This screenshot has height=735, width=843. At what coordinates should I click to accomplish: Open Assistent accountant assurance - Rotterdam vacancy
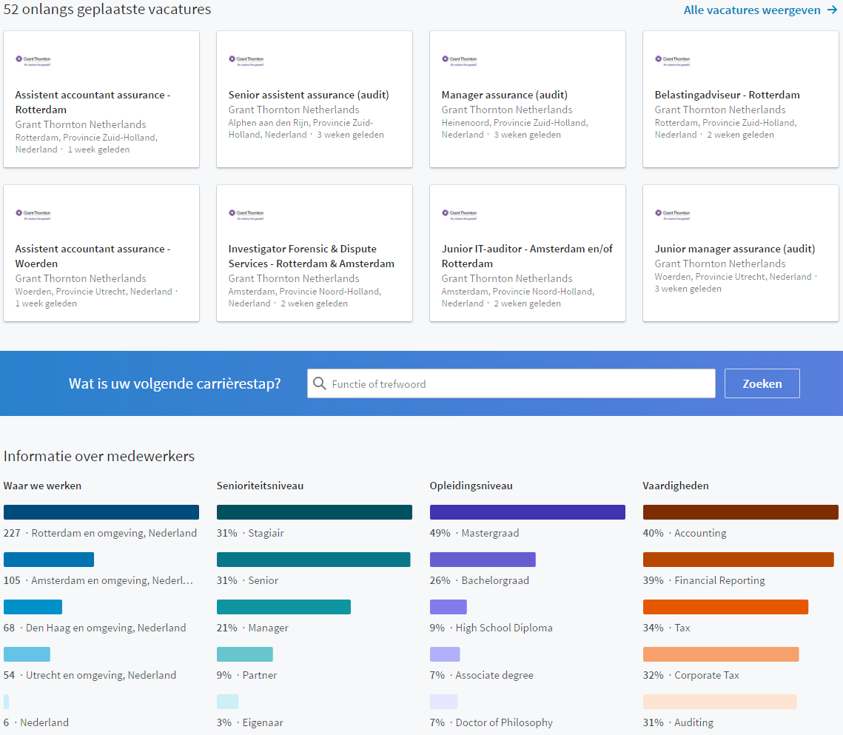coord(93,102)
